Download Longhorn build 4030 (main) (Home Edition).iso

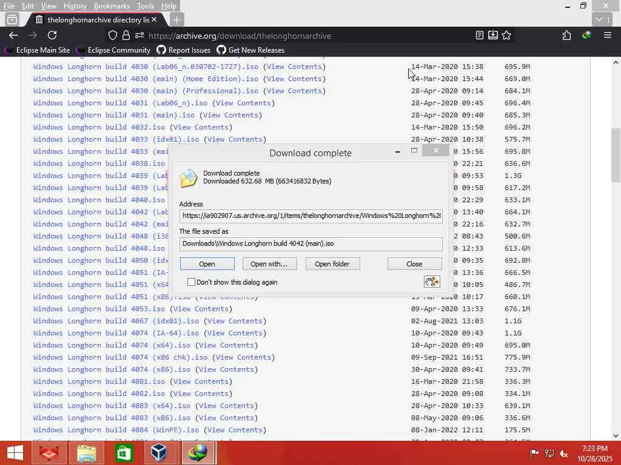tap(146, 79)
